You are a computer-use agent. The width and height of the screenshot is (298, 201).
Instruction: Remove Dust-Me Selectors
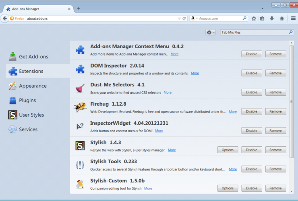pos(275,92)
